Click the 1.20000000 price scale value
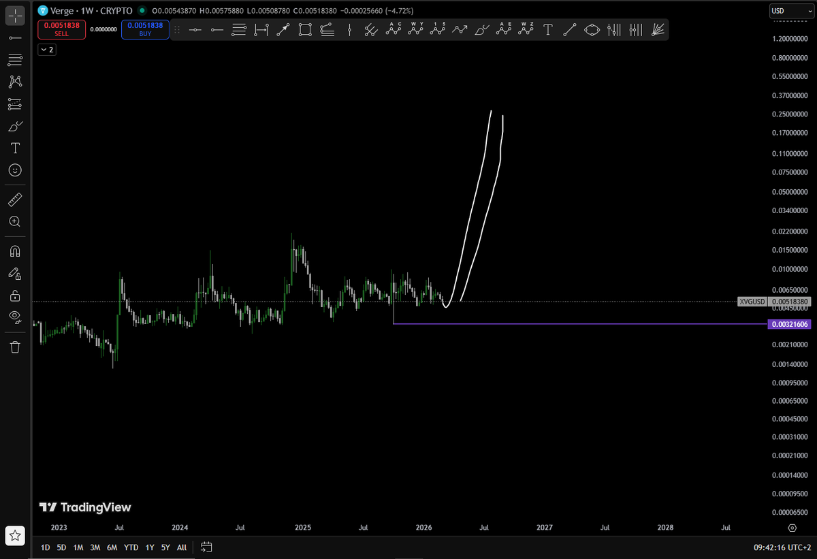 coord(790,39)
